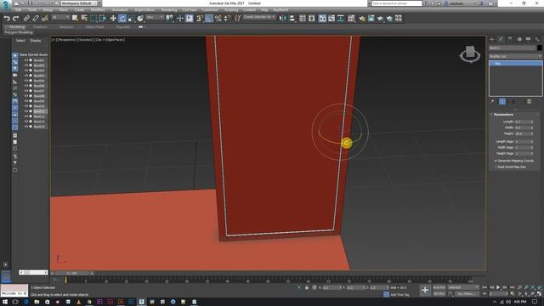This screenshot has height=306, width=544.
Task: Toggle visibility eye of Box001
Action: tap(25, 60)
